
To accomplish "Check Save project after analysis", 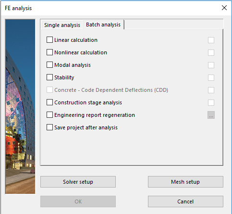I will click(x=49, y=127).
